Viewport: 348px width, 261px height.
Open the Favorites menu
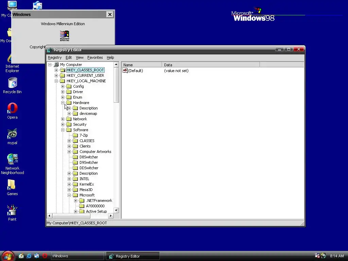95,57
